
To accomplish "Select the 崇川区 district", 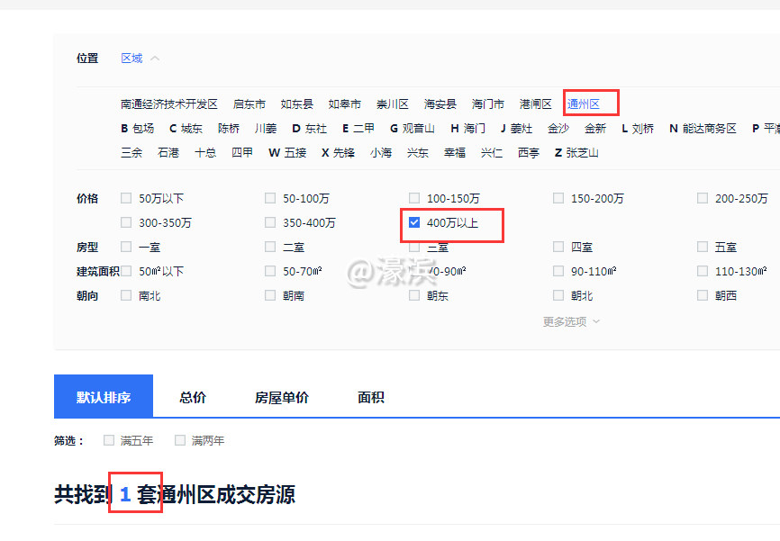I will point(393,104).
